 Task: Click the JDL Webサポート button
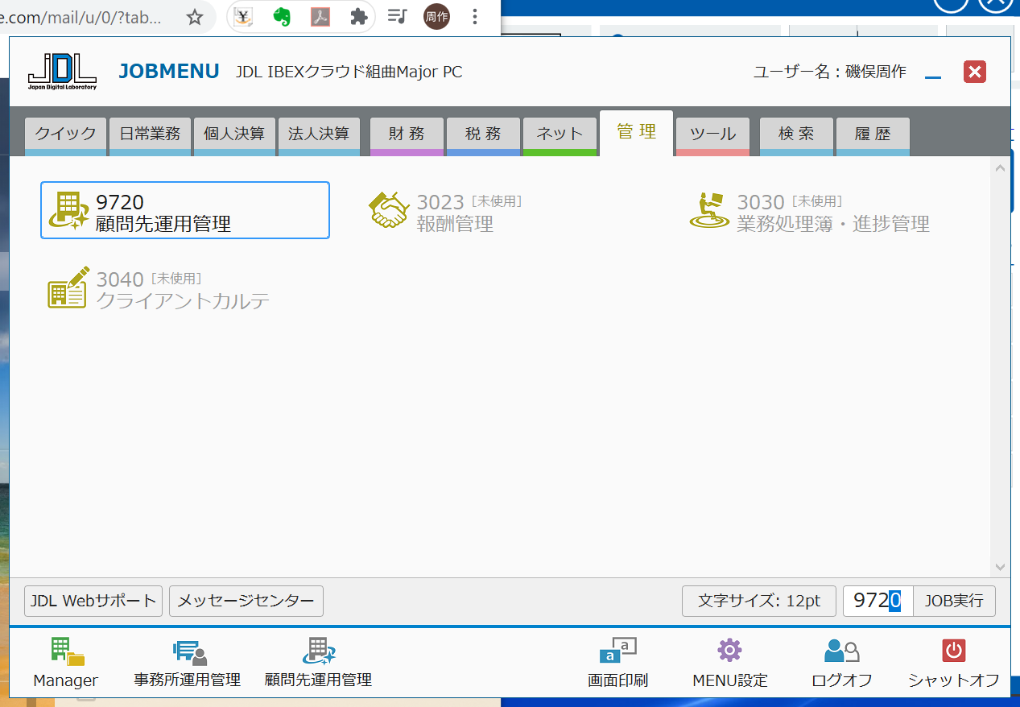point(93,601)
